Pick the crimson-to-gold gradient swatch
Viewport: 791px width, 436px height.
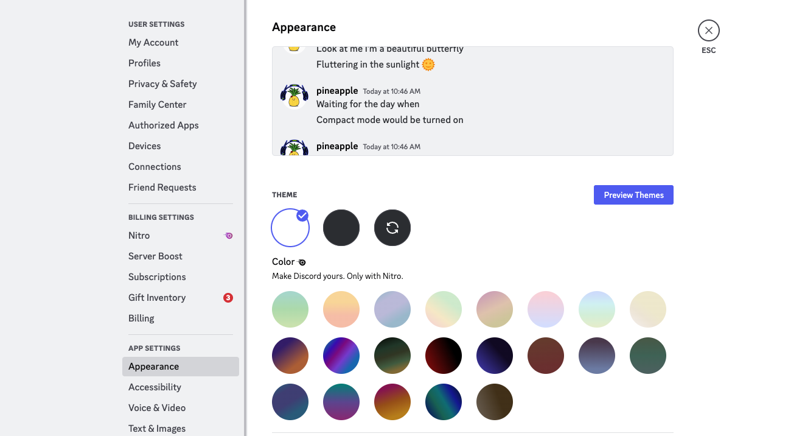tap(392, 402)
